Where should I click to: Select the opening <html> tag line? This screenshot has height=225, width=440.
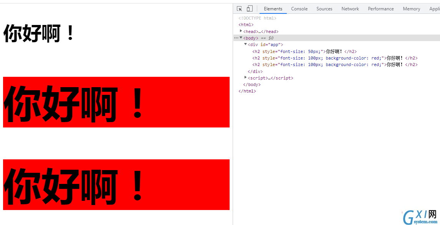tap(246, 25)
